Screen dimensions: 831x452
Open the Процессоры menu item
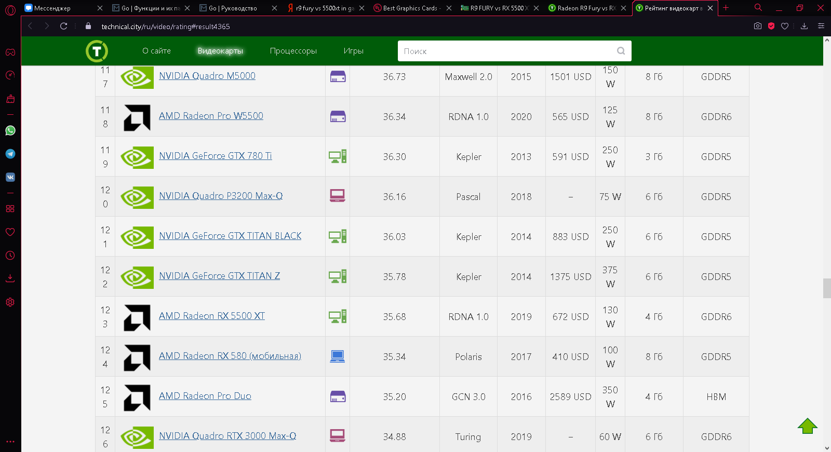[x=293, y=51]
